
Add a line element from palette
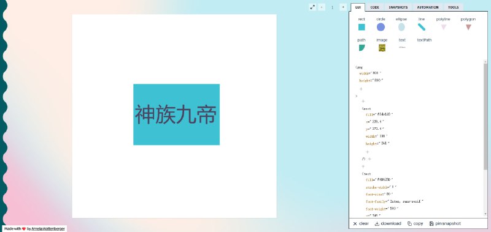click(x=422, y=24)
